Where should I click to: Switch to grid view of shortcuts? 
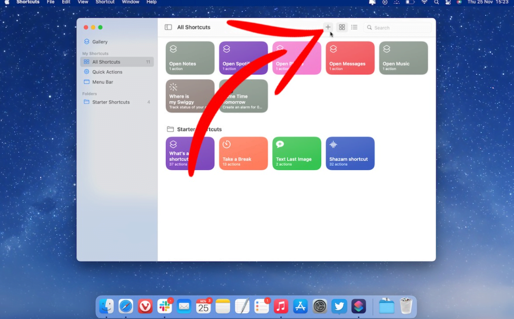click(x=342, y=27)
